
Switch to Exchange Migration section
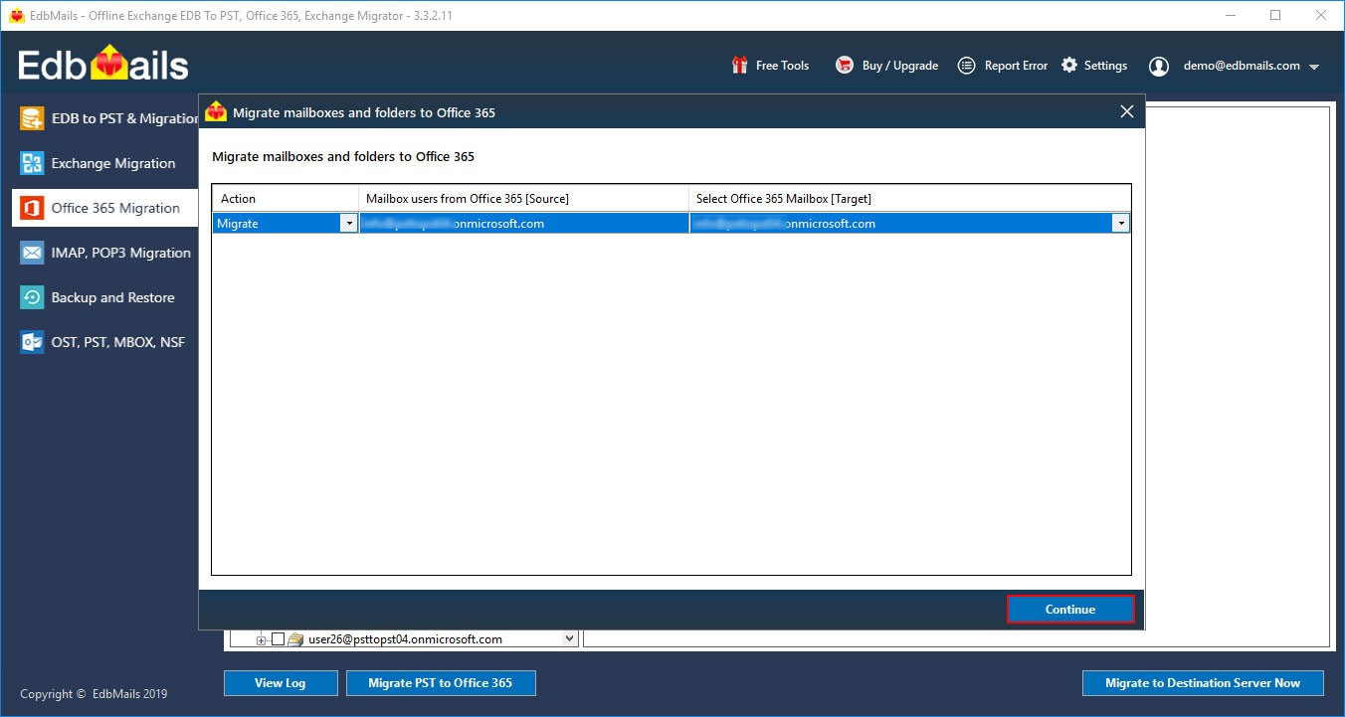click(105, 163)
